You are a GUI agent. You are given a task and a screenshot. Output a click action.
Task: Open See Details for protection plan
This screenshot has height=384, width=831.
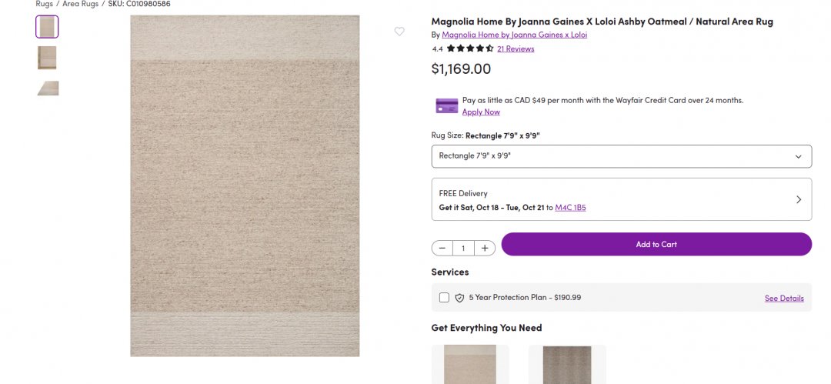click(784, 299)
